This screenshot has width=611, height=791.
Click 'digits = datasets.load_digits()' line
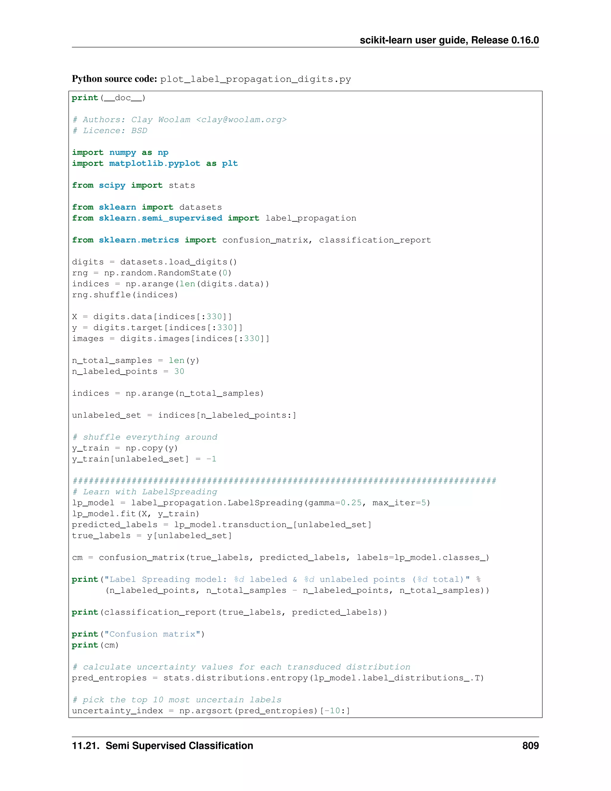(155, 262)
